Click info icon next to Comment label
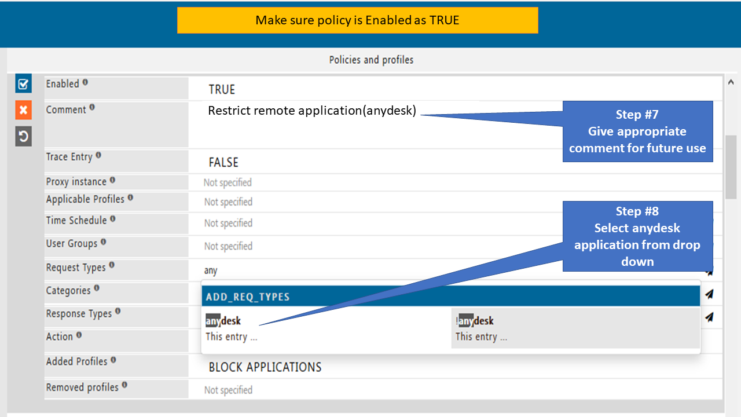This screenshot has width=741, height=417. coord(92,108)
